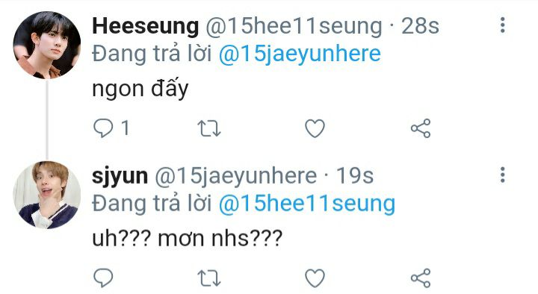
Task: Open sjyun display name profile
Action: point(120,176)
